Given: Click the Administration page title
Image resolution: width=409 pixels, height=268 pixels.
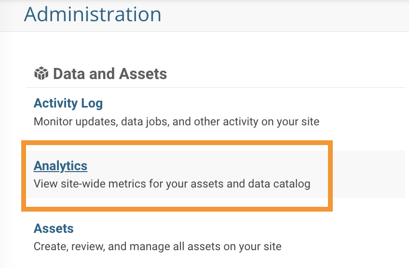Looking at the screenshot, I should tap(93, 14).
